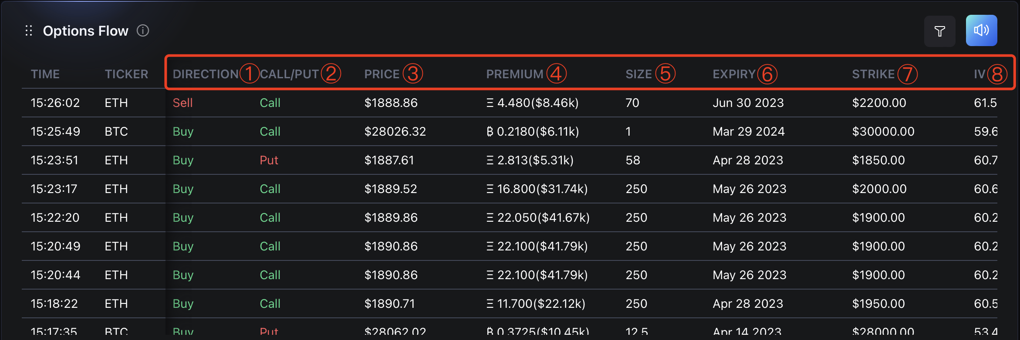Click the IV column header

pyautogui.click(x=979, y=74)
